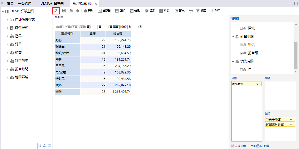Open the 圖形 chart tool

click(x=88, y=11)
